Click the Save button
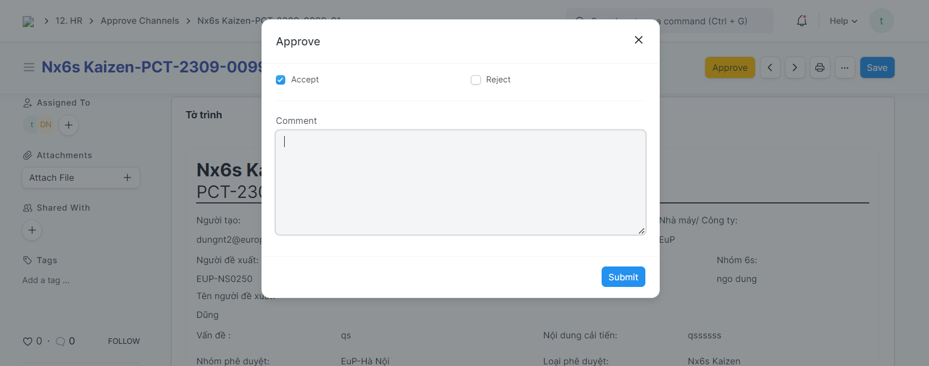This screenshot has height=366, width=929. point(877,67)
